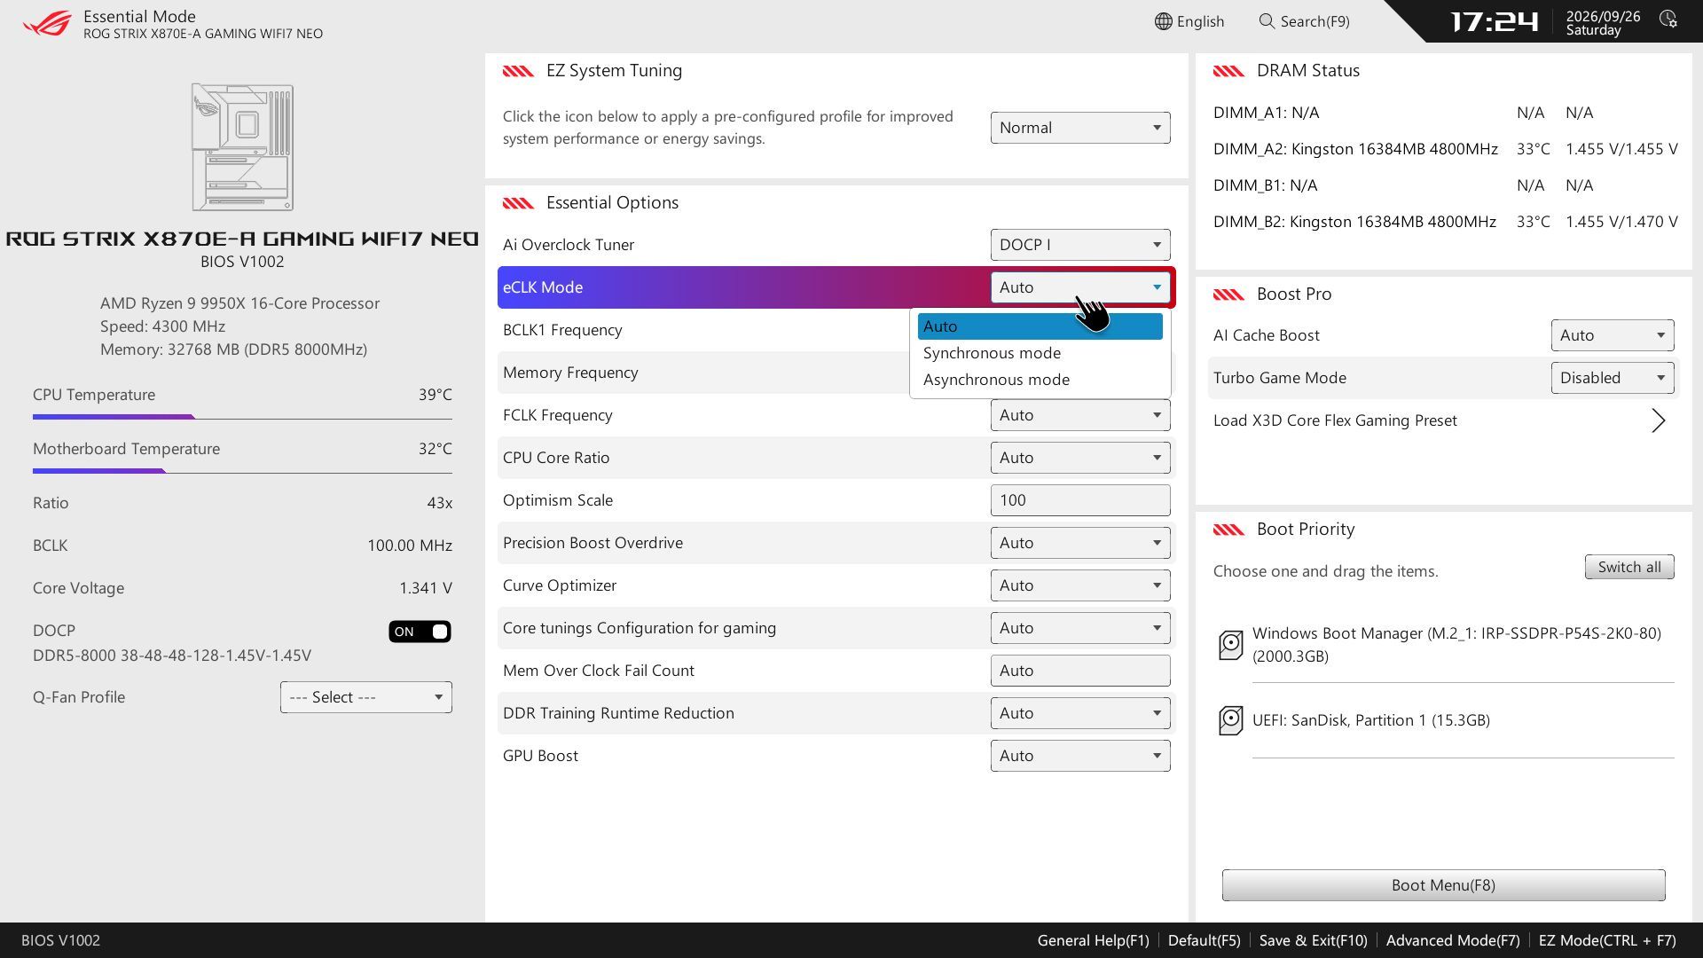This screenshot has width=1703, height=958.
Task: Open FCLK Frequency dropdown
Action: click(1080, 415)
